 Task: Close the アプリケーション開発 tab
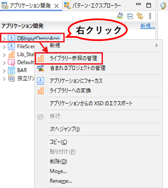coord(56,6)
